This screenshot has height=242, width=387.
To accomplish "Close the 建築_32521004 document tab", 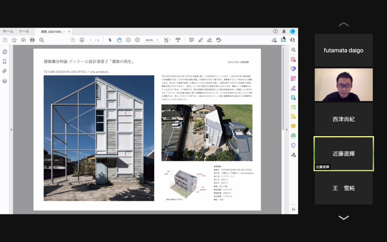I will [69, 32].
